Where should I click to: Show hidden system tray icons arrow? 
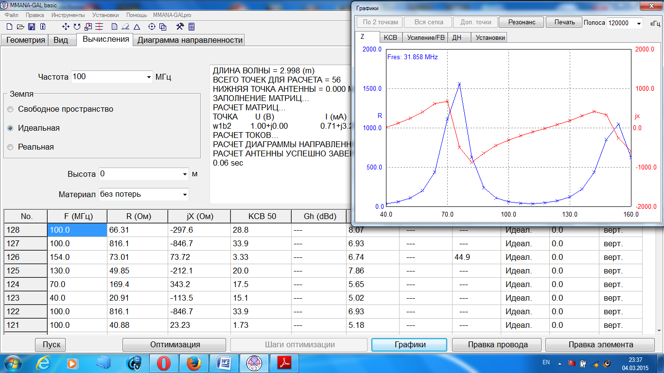[559, 363]
